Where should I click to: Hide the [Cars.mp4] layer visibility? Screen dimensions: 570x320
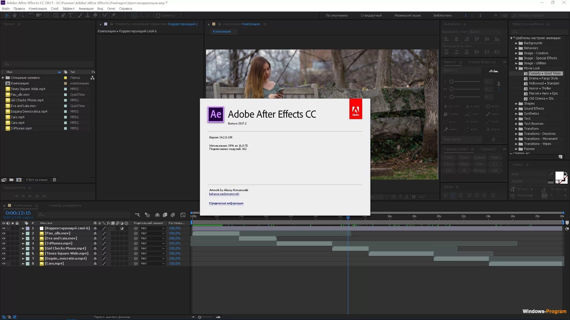4,263
